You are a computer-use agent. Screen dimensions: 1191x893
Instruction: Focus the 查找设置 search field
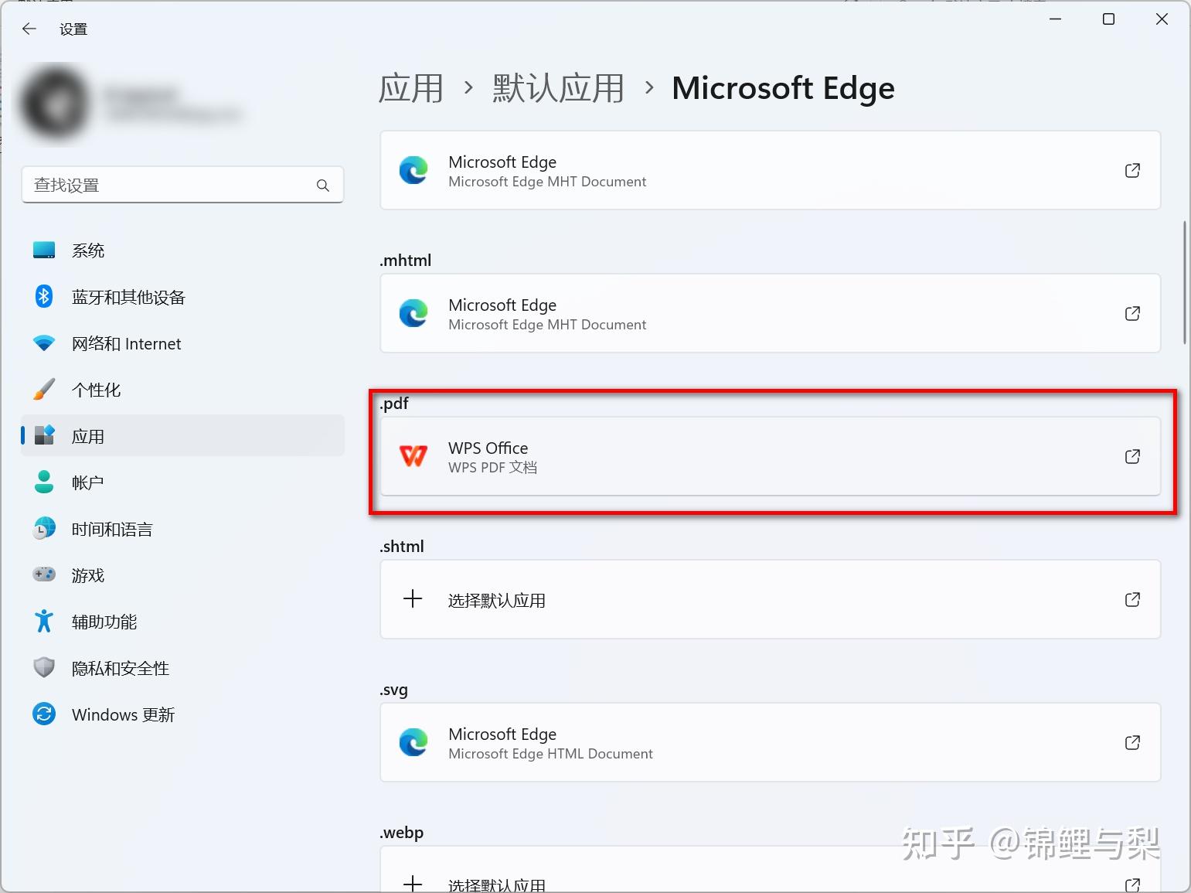182,186
